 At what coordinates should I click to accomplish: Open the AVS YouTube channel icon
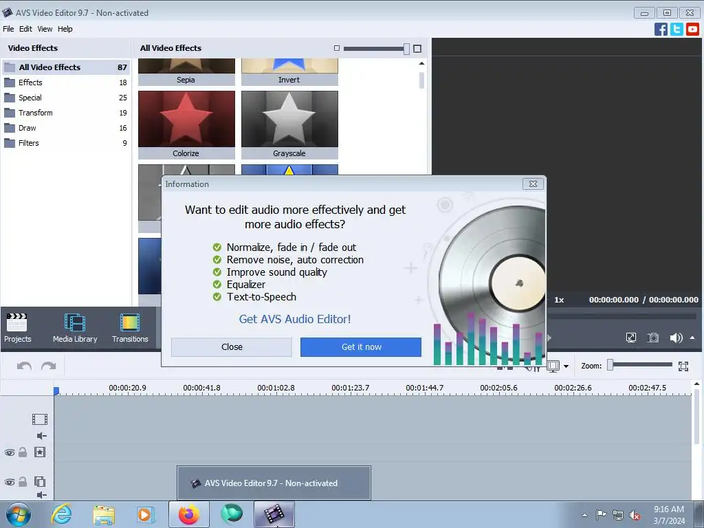coord(692,29)
